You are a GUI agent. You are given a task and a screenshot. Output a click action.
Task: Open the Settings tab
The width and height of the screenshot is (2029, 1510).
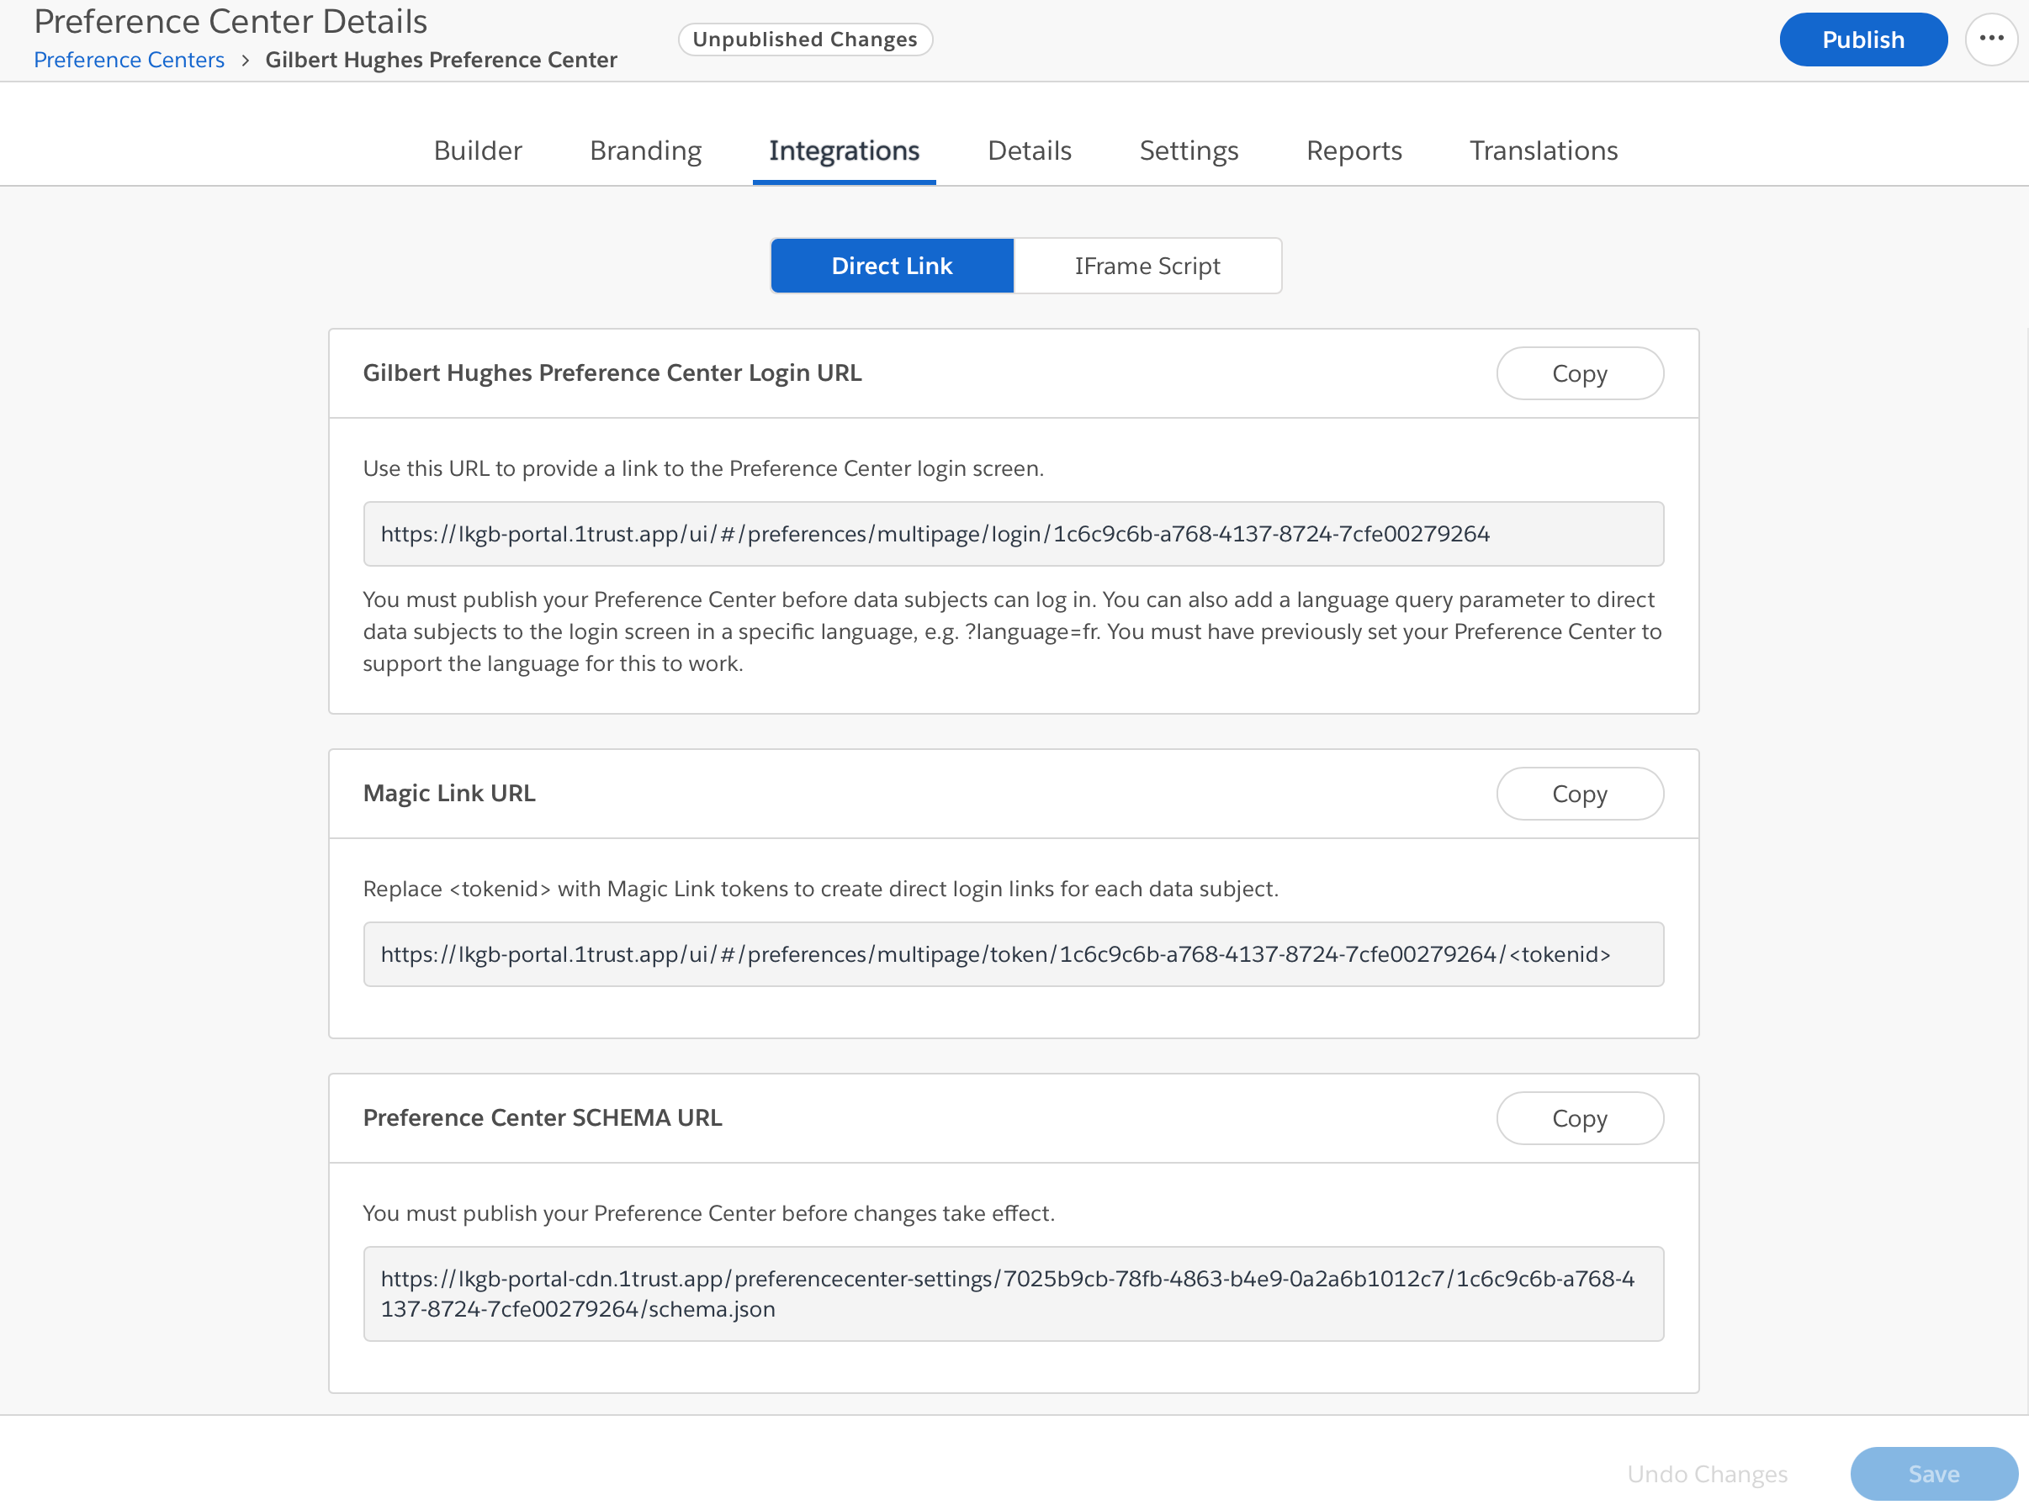pos(1188,150)
